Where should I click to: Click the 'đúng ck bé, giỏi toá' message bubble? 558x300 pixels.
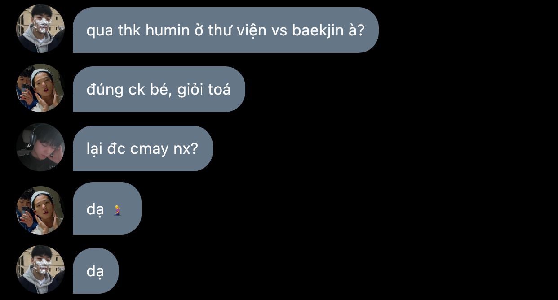pyautogui.click(x=159, y=89)
